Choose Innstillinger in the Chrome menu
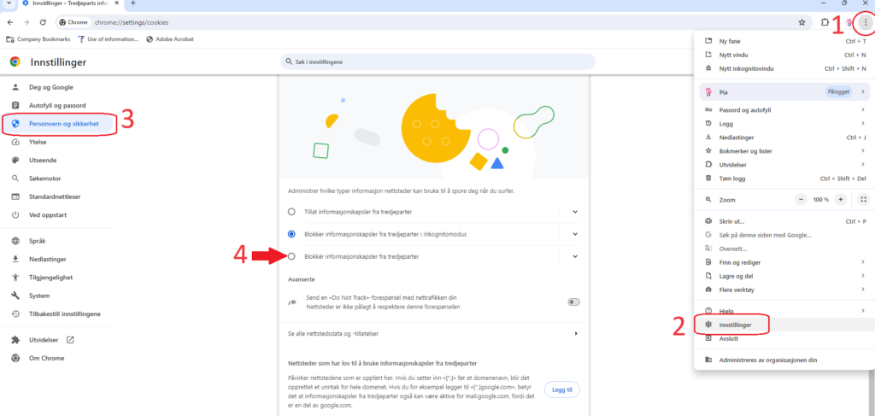This screenshot has width=875, height=416. (734, 325)
